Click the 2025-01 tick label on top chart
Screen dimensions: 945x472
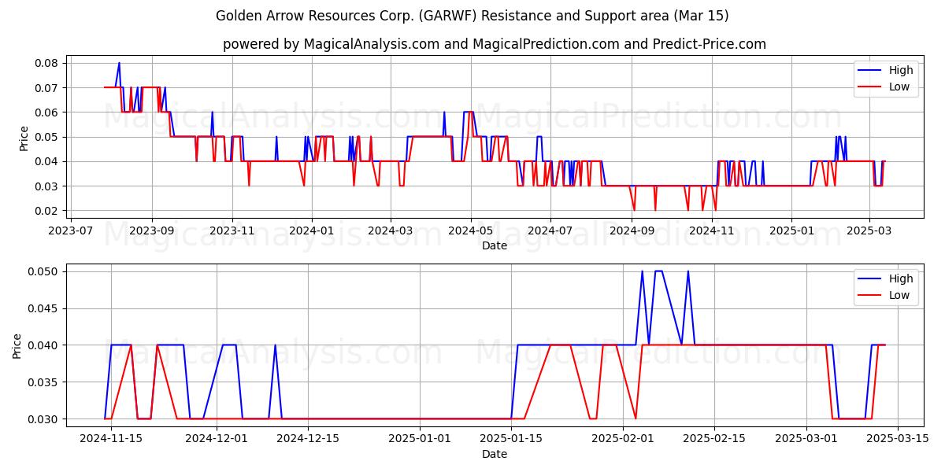(x=791, y=230)
